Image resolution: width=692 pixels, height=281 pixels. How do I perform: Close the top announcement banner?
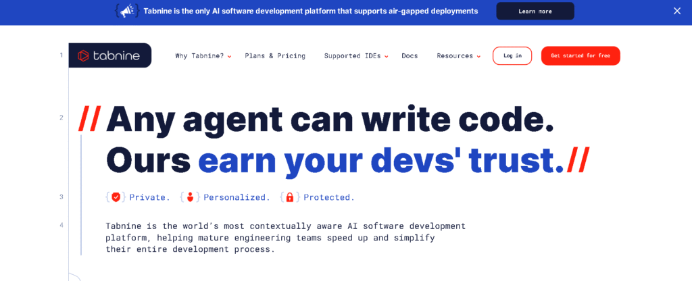(677, 11)
